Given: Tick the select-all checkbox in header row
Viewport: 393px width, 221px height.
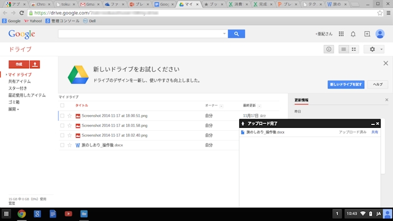Looking at the screenshot, I should coord(62,106).
